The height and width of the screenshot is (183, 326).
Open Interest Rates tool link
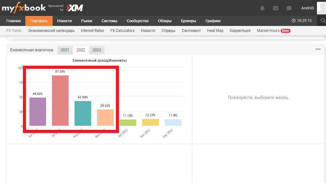(92, 31)
